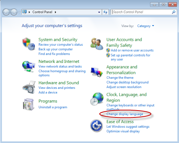Open Programs category heading

tap(48, 101)
